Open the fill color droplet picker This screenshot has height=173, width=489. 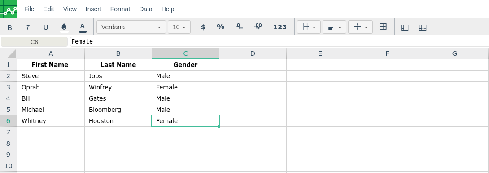64,27
